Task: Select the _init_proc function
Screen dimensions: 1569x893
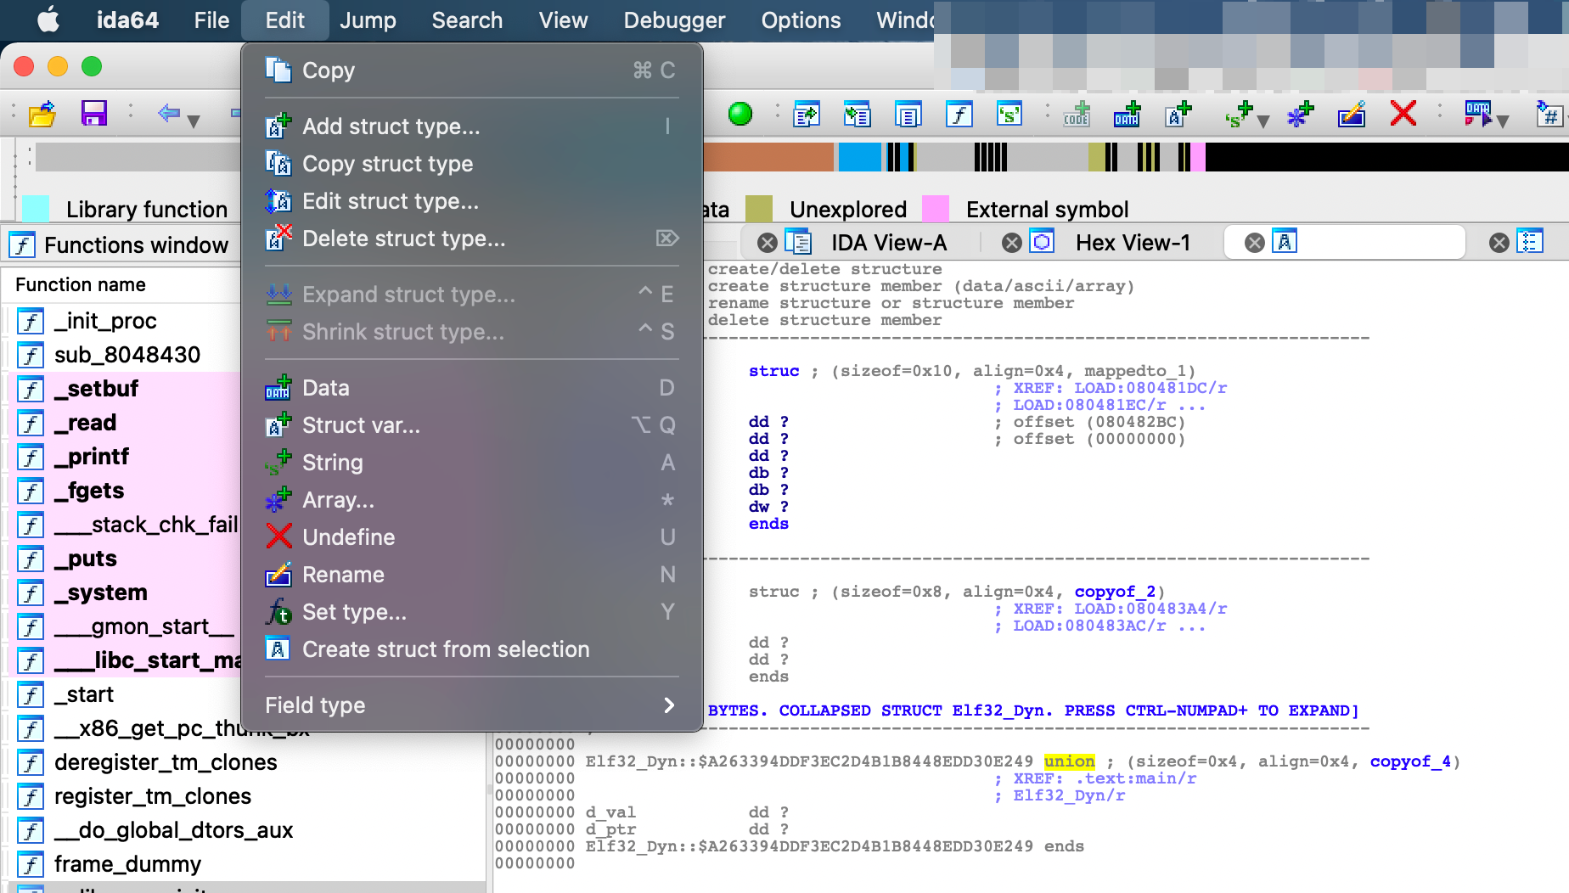Action: point(105,321)
